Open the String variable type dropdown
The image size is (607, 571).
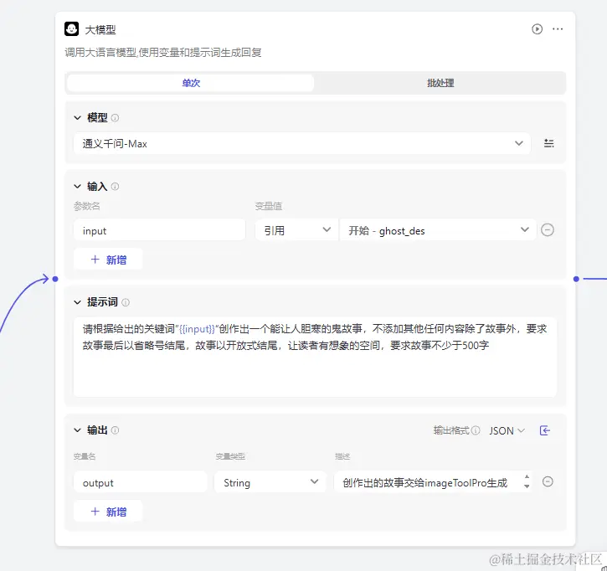coord(270,482)
